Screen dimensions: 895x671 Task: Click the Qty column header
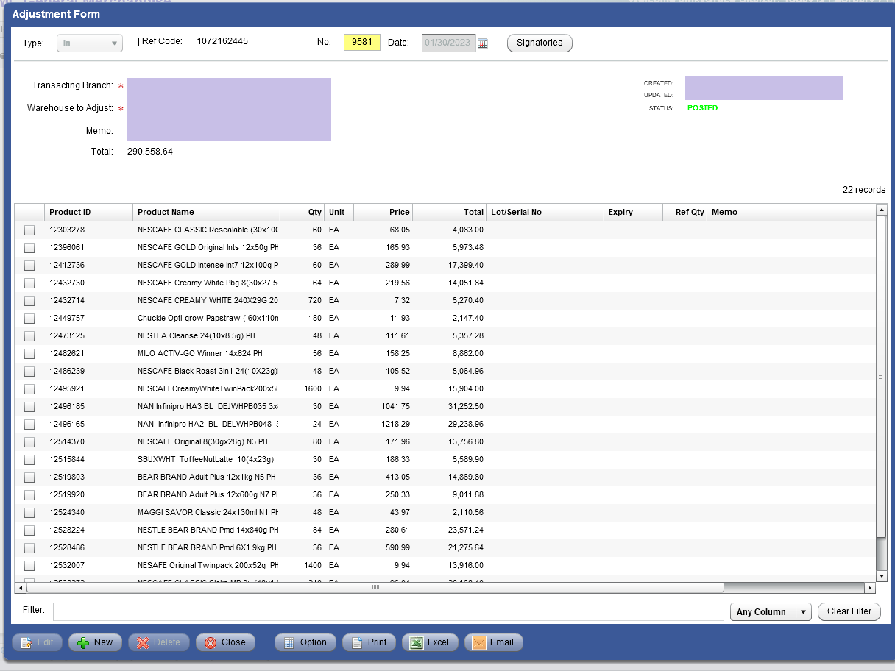(x=302, y=212)
